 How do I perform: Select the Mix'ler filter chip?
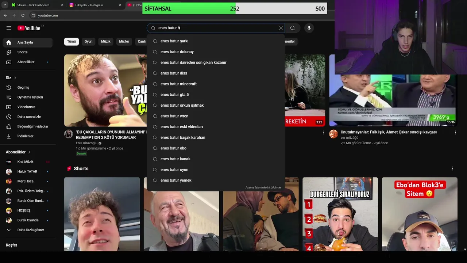click(124, 42)
